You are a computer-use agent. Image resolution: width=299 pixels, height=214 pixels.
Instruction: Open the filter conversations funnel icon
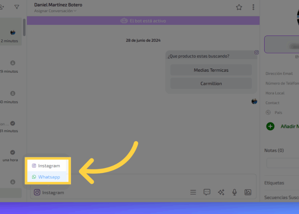point(17,7)
